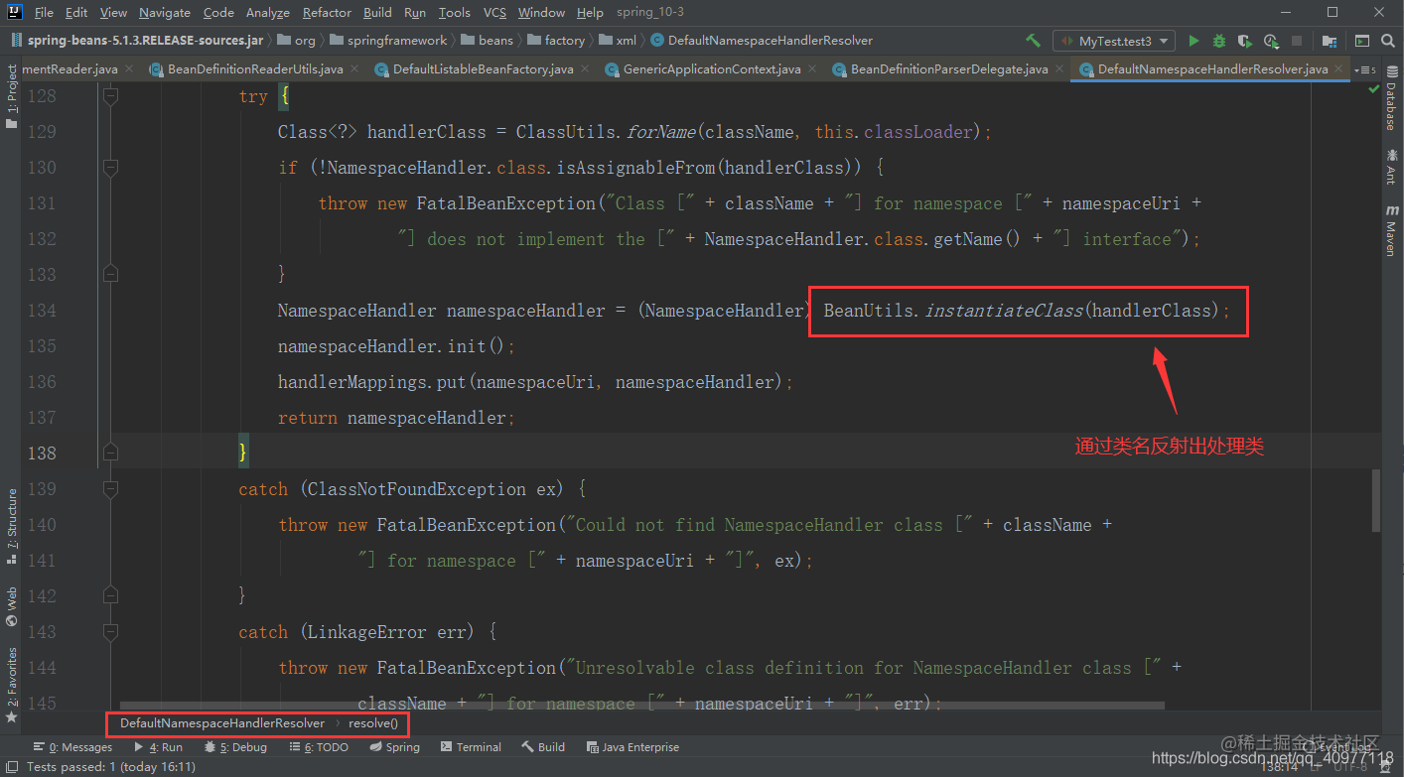Click the green inspection checkmark indicator
Screen dimensions: 1404x777
pyautogui.click(x=1374, y=88)
